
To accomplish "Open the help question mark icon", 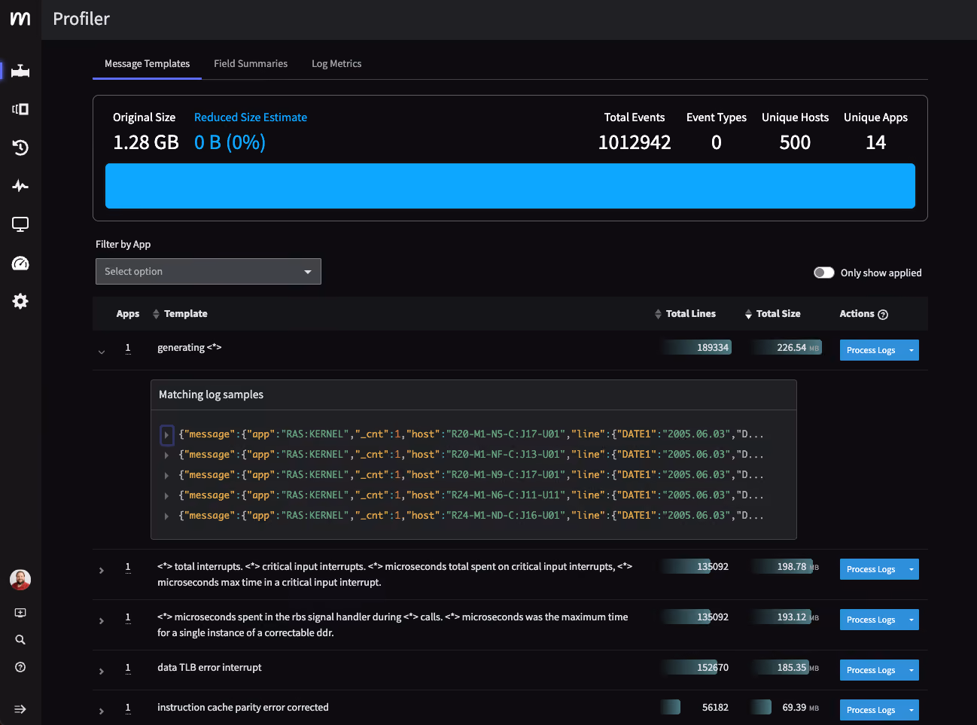I will point(20,667).
